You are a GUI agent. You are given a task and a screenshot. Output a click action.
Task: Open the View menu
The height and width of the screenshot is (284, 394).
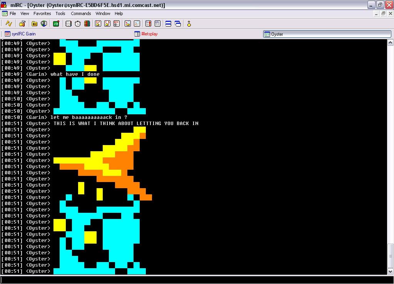(x=25, y=13)
